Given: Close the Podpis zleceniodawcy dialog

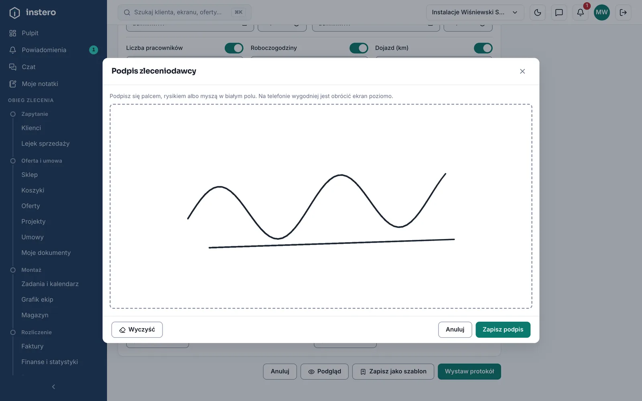Looking at the screenshot, I should [x=522, y=71].
